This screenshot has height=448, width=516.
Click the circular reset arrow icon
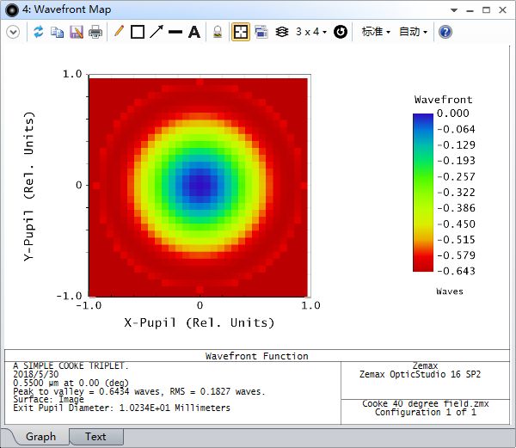click(341, 32)
